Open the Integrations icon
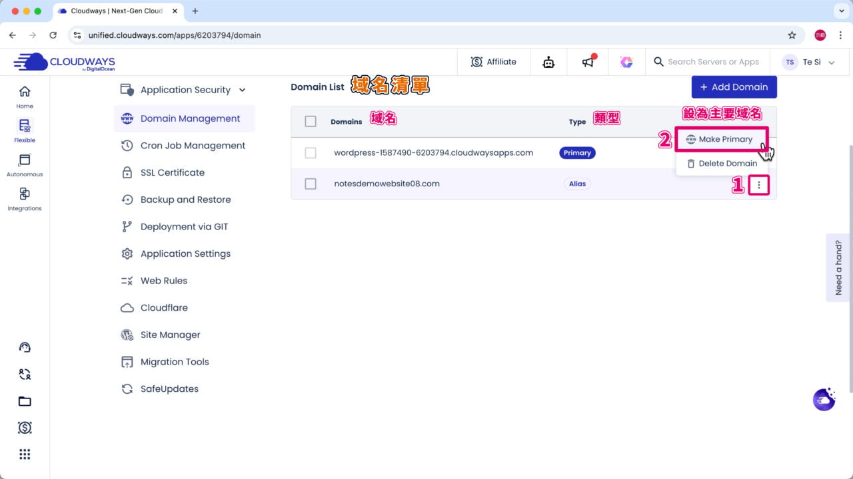 point(25,198)
